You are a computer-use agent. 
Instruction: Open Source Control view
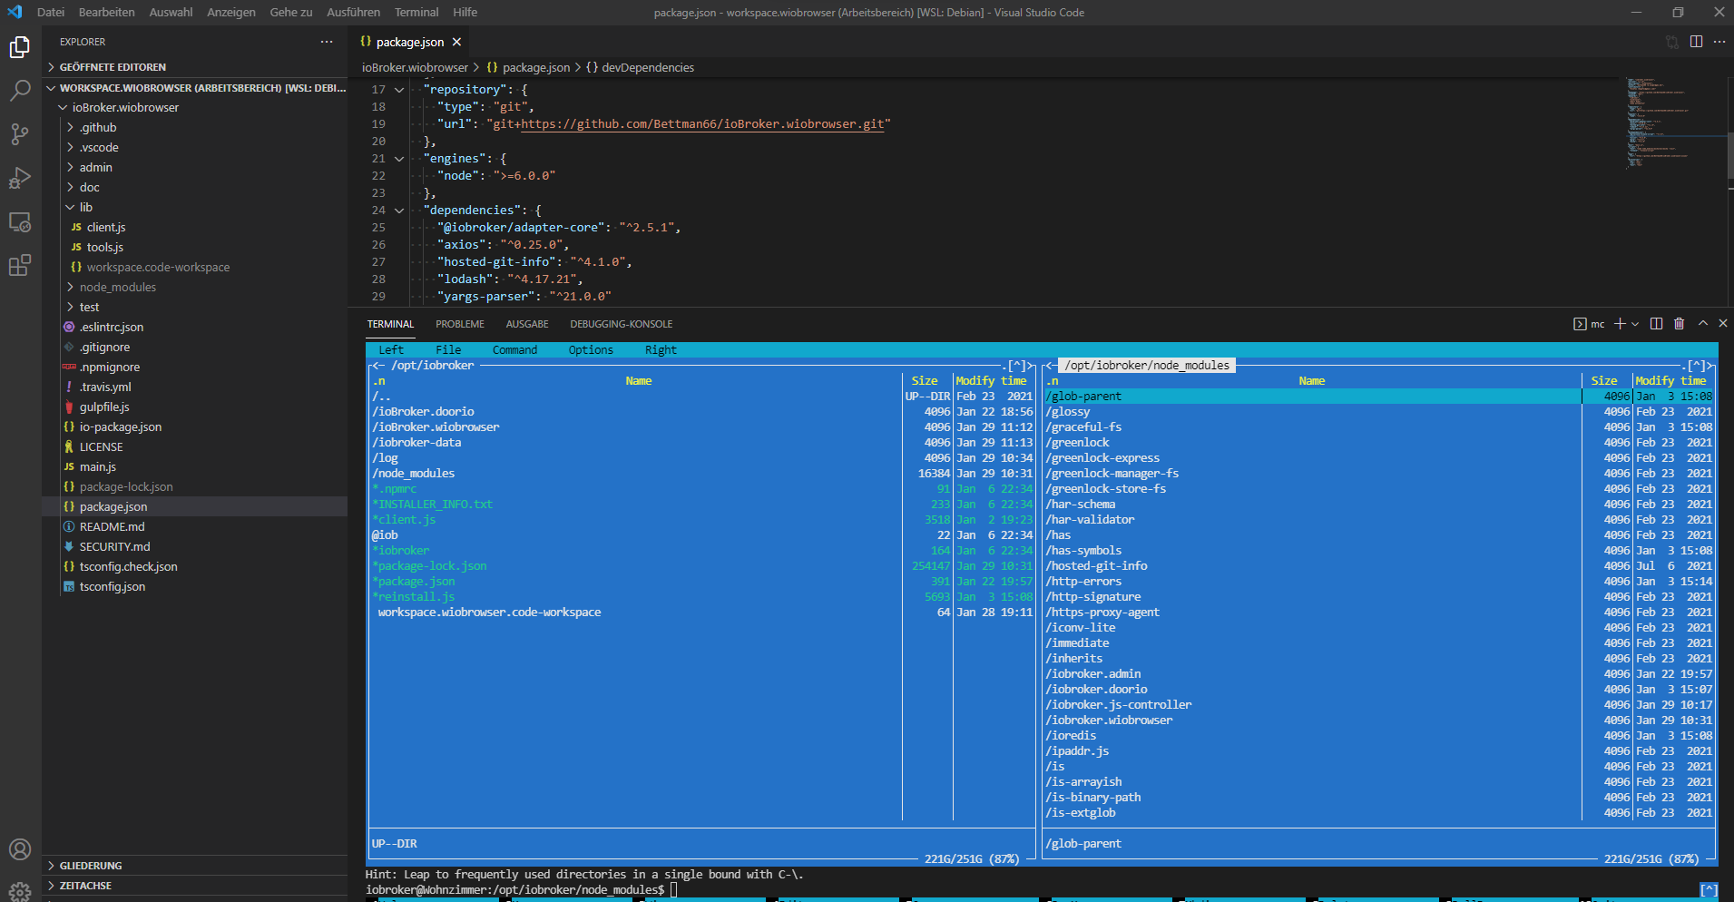coord(20,134)
